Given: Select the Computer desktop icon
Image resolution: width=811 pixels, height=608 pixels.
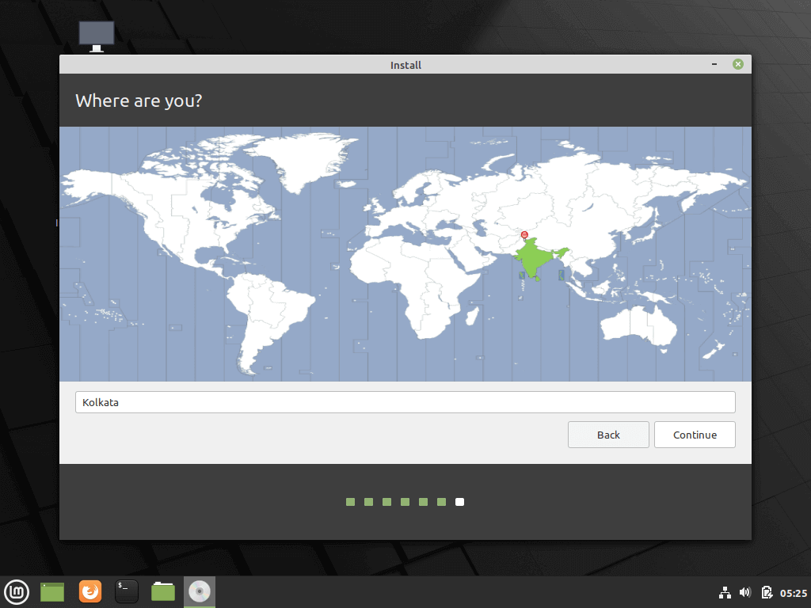Looking at the screenshot, I should tap(96, 36).
